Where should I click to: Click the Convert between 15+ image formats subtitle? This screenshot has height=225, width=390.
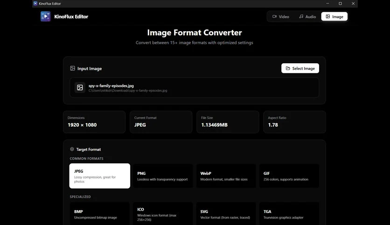[195, 43]
